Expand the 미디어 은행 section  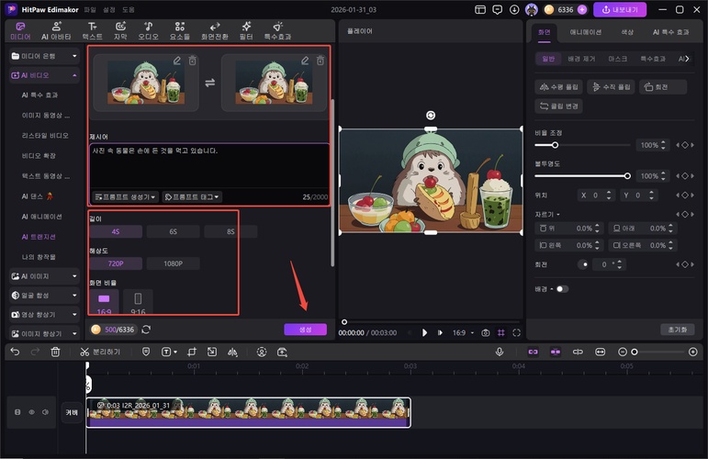pos(44,56)
